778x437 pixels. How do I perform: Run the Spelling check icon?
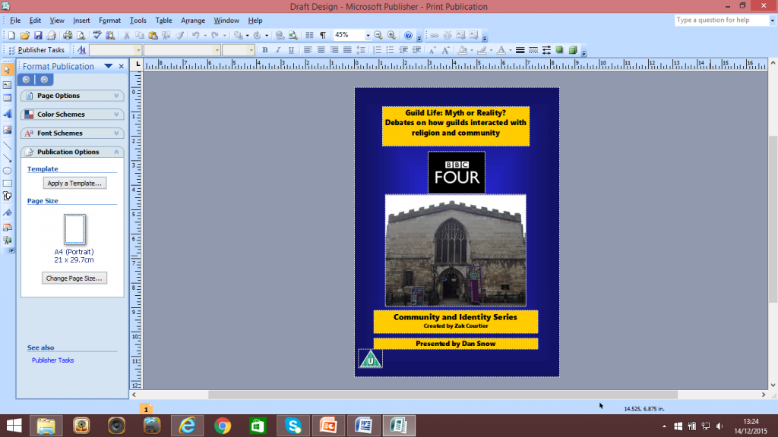click(96, 35)
